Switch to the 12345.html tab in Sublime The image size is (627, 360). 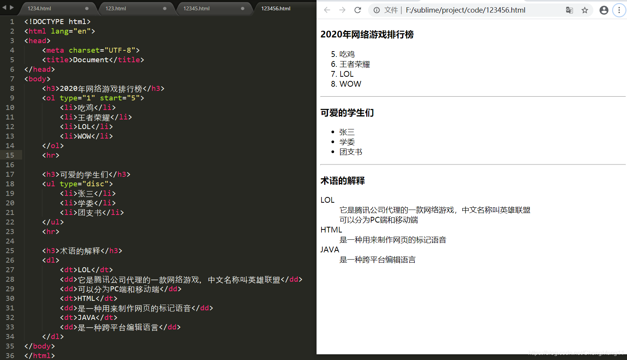(196, 8)
